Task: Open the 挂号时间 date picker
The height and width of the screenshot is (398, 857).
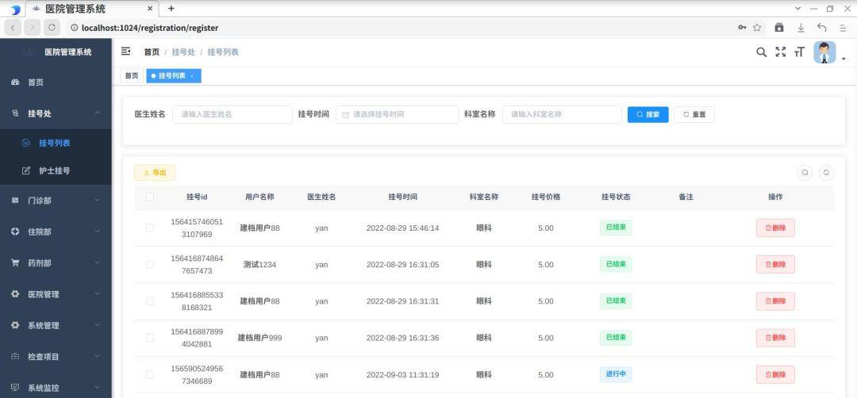Action: tap(398, 115)
